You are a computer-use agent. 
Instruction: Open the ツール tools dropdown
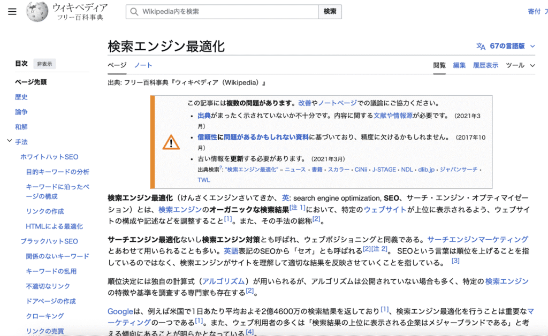coord(520,65)
